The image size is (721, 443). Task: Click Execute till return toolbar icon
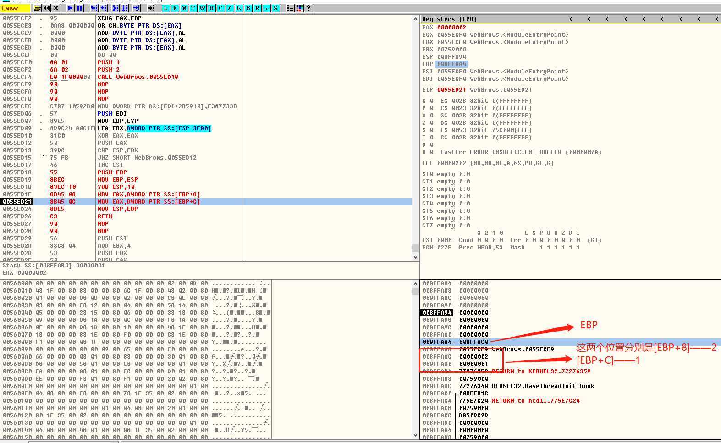tap(136, 8)
